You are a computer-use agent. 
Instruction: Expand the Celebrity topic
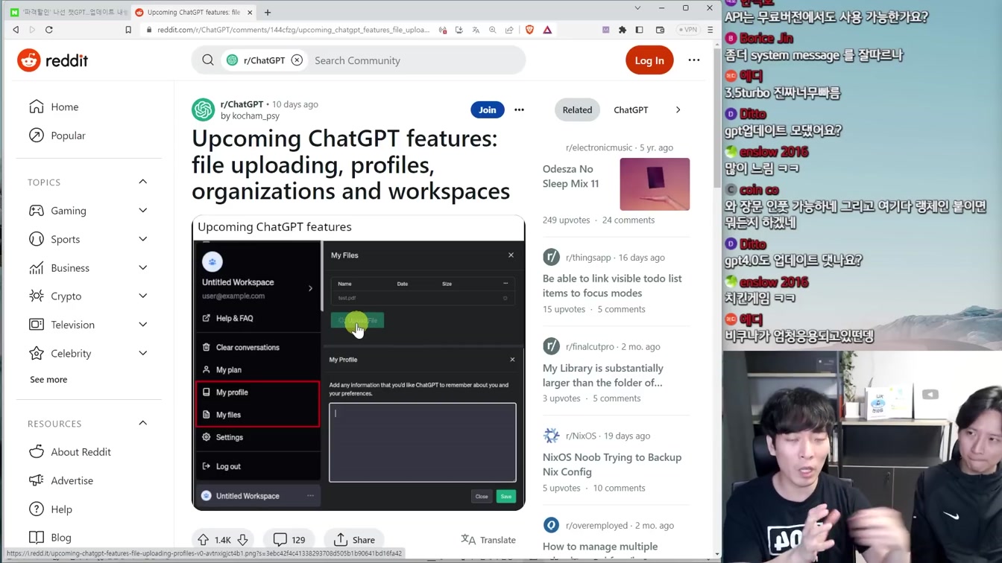142,353
